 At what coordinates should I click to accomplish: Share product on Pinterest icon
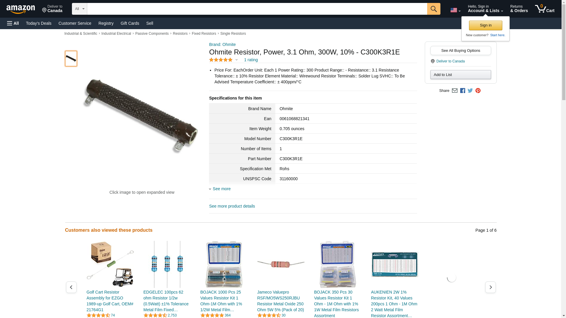click(478, 91)
